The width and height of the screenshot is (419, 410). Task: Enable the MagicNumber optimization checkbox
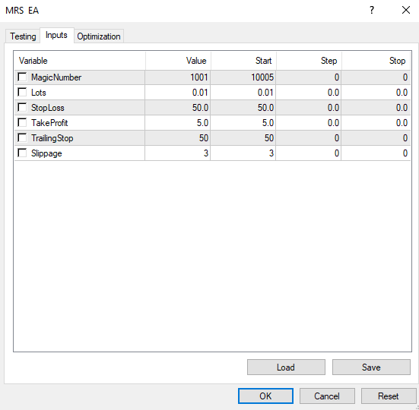coord(22,77)
